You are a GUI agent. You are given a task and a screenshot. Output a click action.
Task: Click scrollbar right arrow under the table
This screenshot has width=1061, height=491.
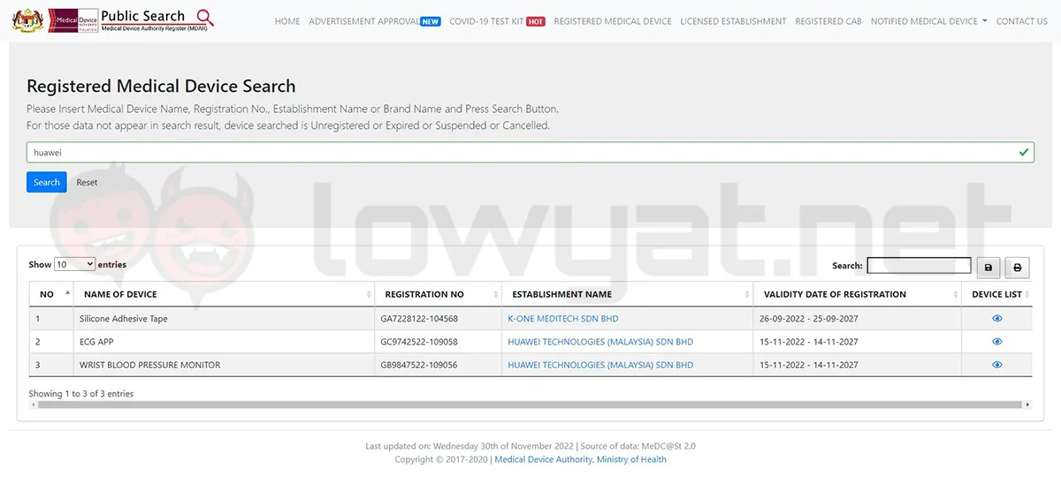click(1027, 405)
